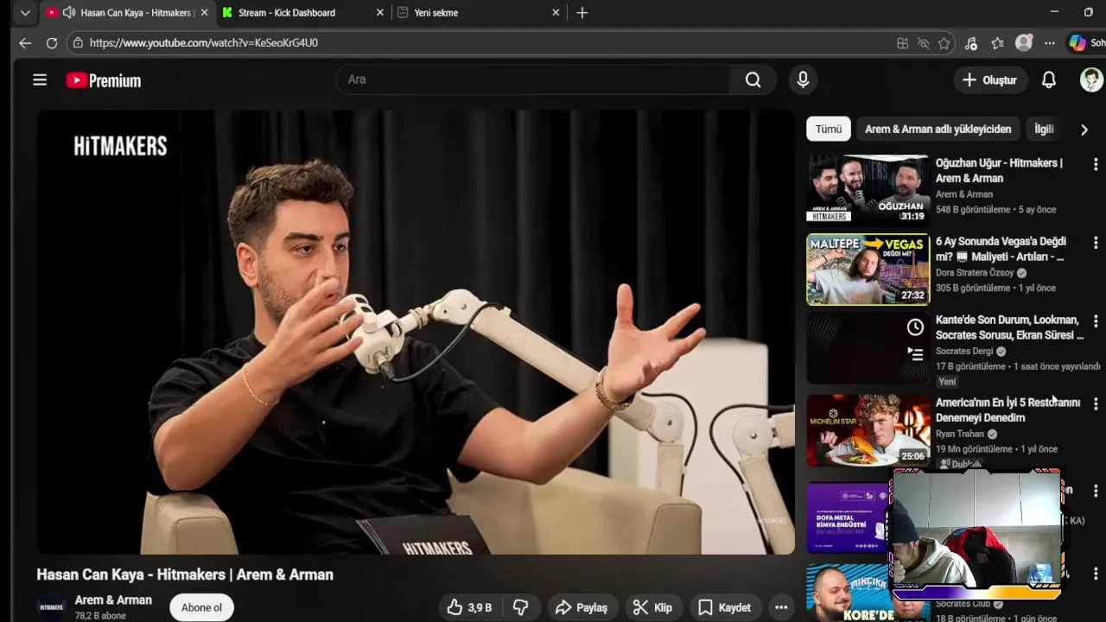The height and width of the screenshot is (622, 1106).
Task: Start voice search with the microphone icon
Action: 803,79
